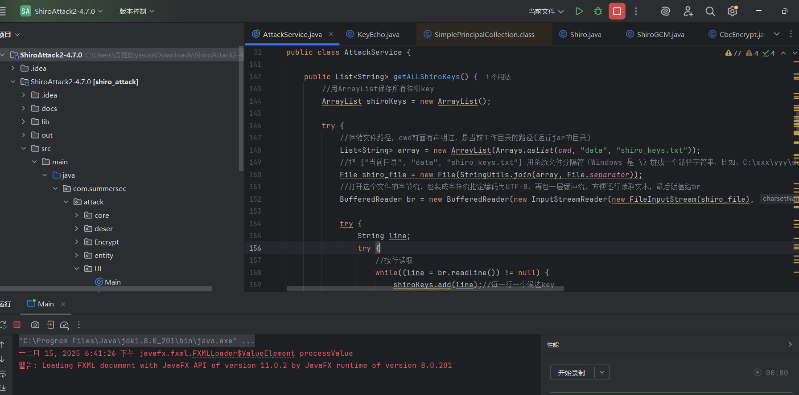The width and height of the screenshot is (799, 395).
Task: Stop the running process in top toolbar
Action: (x=617, y=11)
